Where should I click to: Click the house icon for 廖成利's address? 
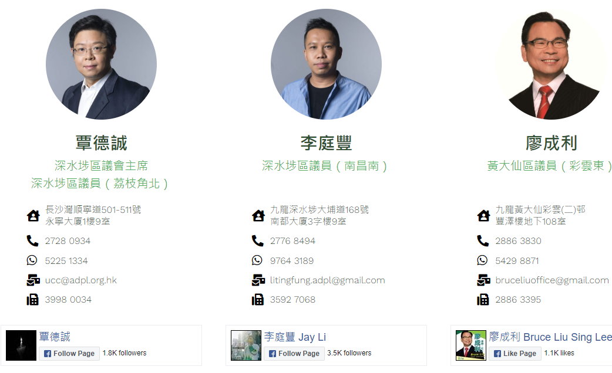click(483, 216)
